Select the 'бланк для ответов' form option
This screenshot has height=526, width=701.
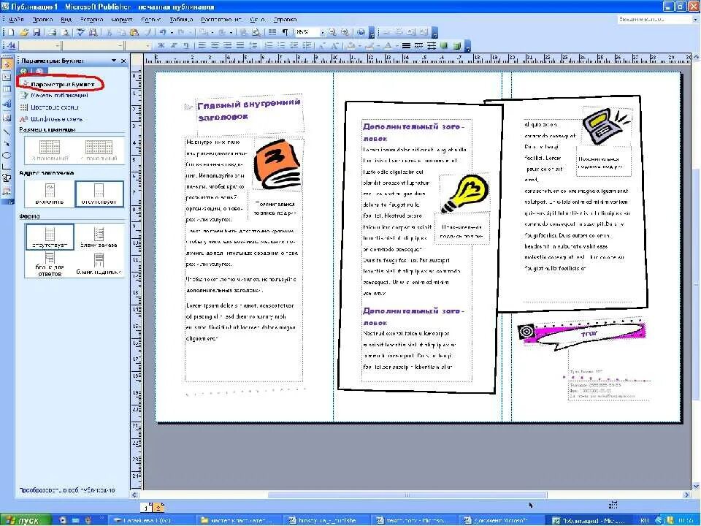pos(50,264)
